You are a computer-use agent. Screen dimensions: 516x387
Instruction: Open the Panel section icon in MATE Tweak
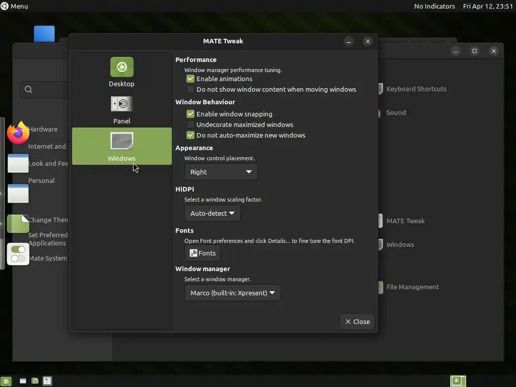point(122,104)
